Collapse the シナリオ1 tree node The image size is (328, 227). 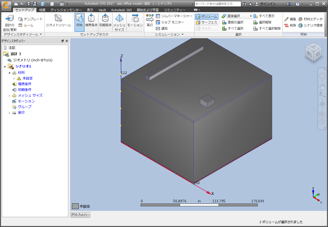tap(5, 66)
